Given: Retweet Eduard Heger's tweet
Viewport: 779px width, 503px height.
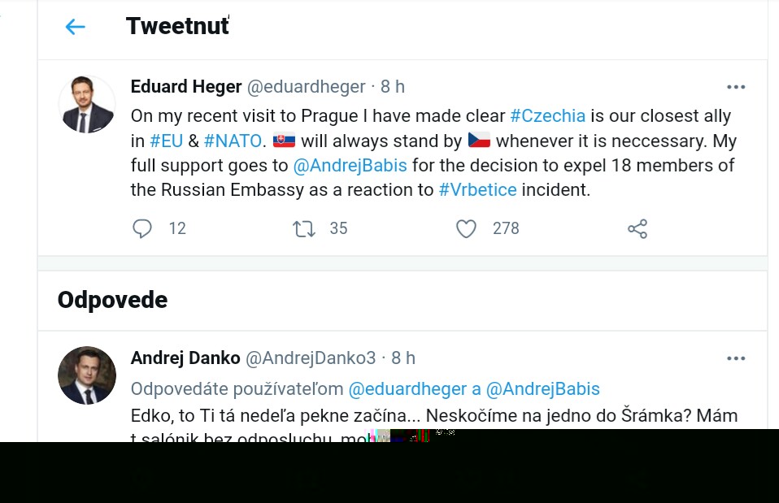Looking at the screenshot, I should coord(304,229).
